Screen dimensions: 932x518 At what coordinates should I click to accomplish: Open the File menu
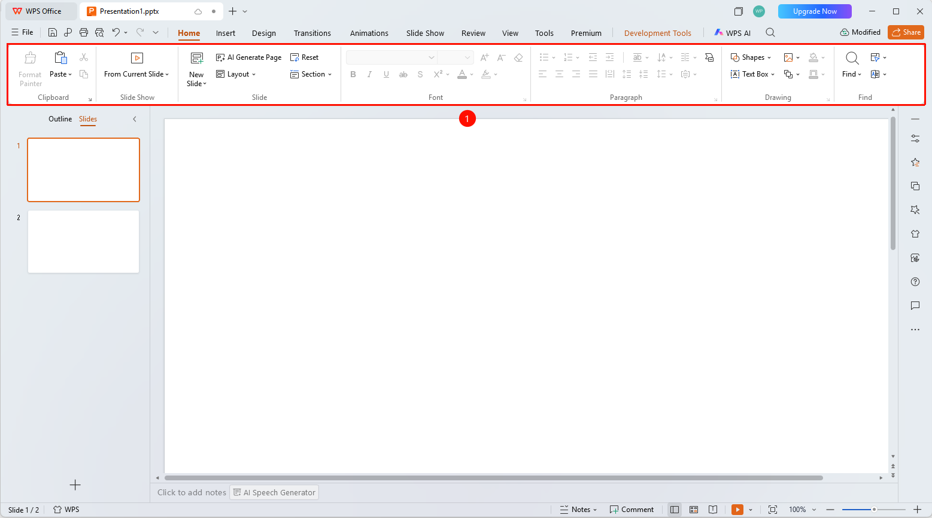tap(22, 32)
